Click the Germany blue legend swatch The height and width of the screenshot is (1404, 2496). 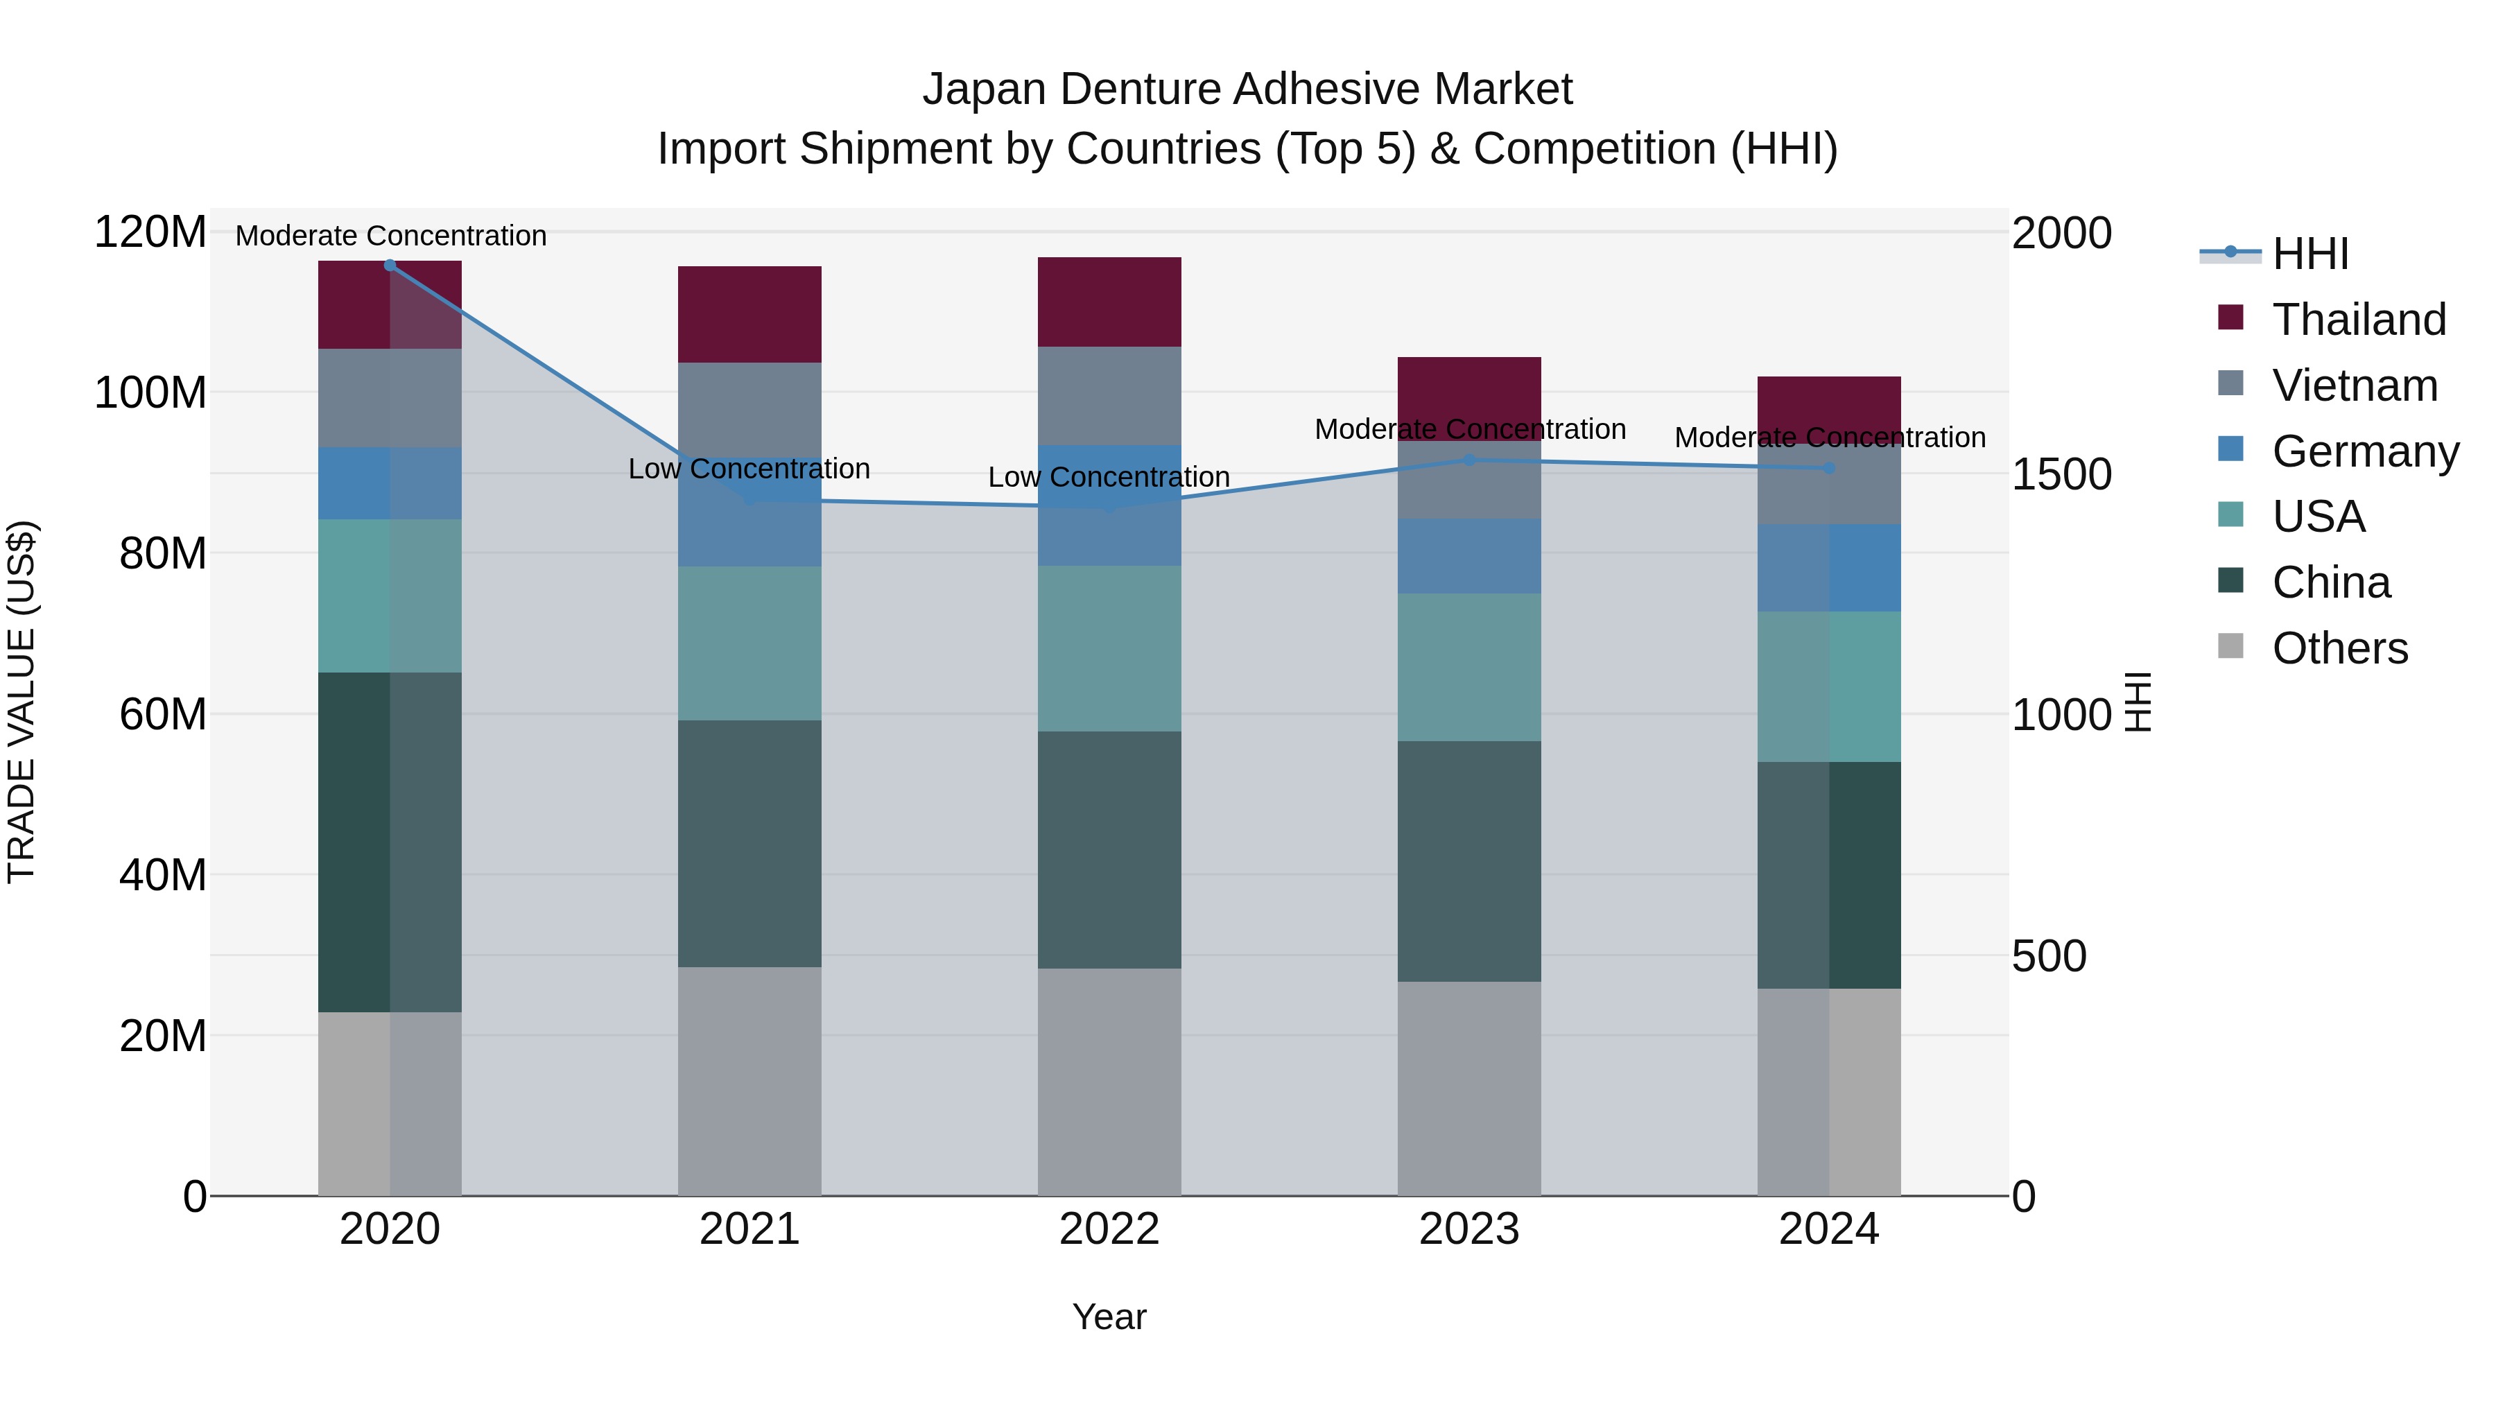pos(2230,449)
